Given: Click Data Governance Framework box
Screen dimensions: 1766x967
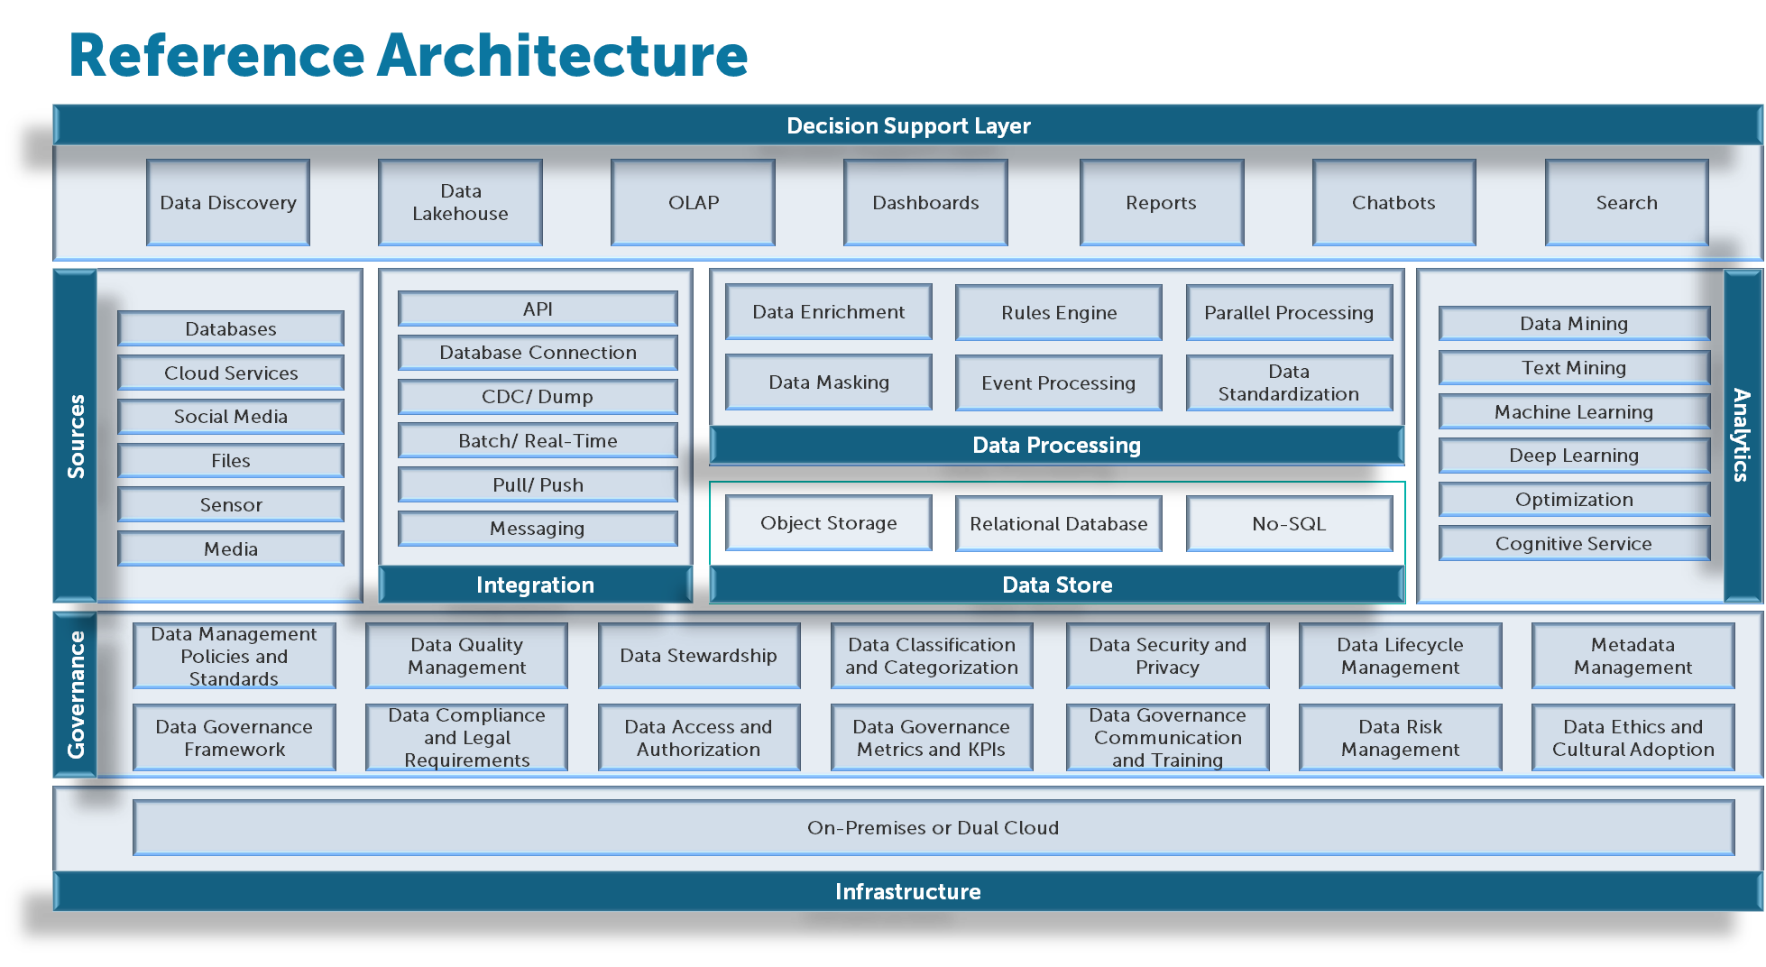Looking at the screenshot, I should pyautogui.click(x=235, y=737).
